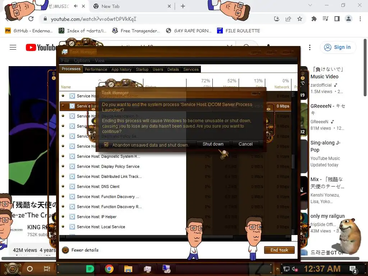Click the browser page horizontal scrollbar
The image size is (368, 276).
[x=180, y=258]
